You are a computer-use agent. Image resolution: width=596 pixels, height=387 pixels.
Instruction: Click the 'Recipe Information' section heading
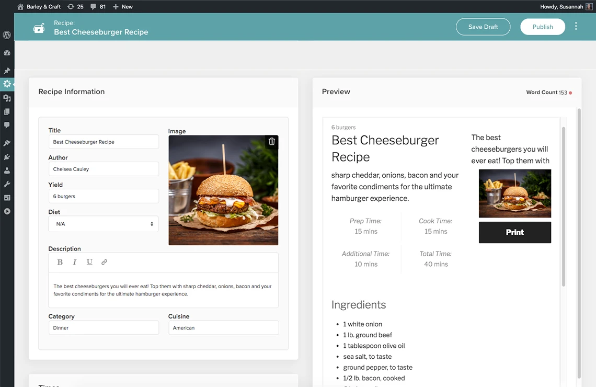[x=72, y=92]
